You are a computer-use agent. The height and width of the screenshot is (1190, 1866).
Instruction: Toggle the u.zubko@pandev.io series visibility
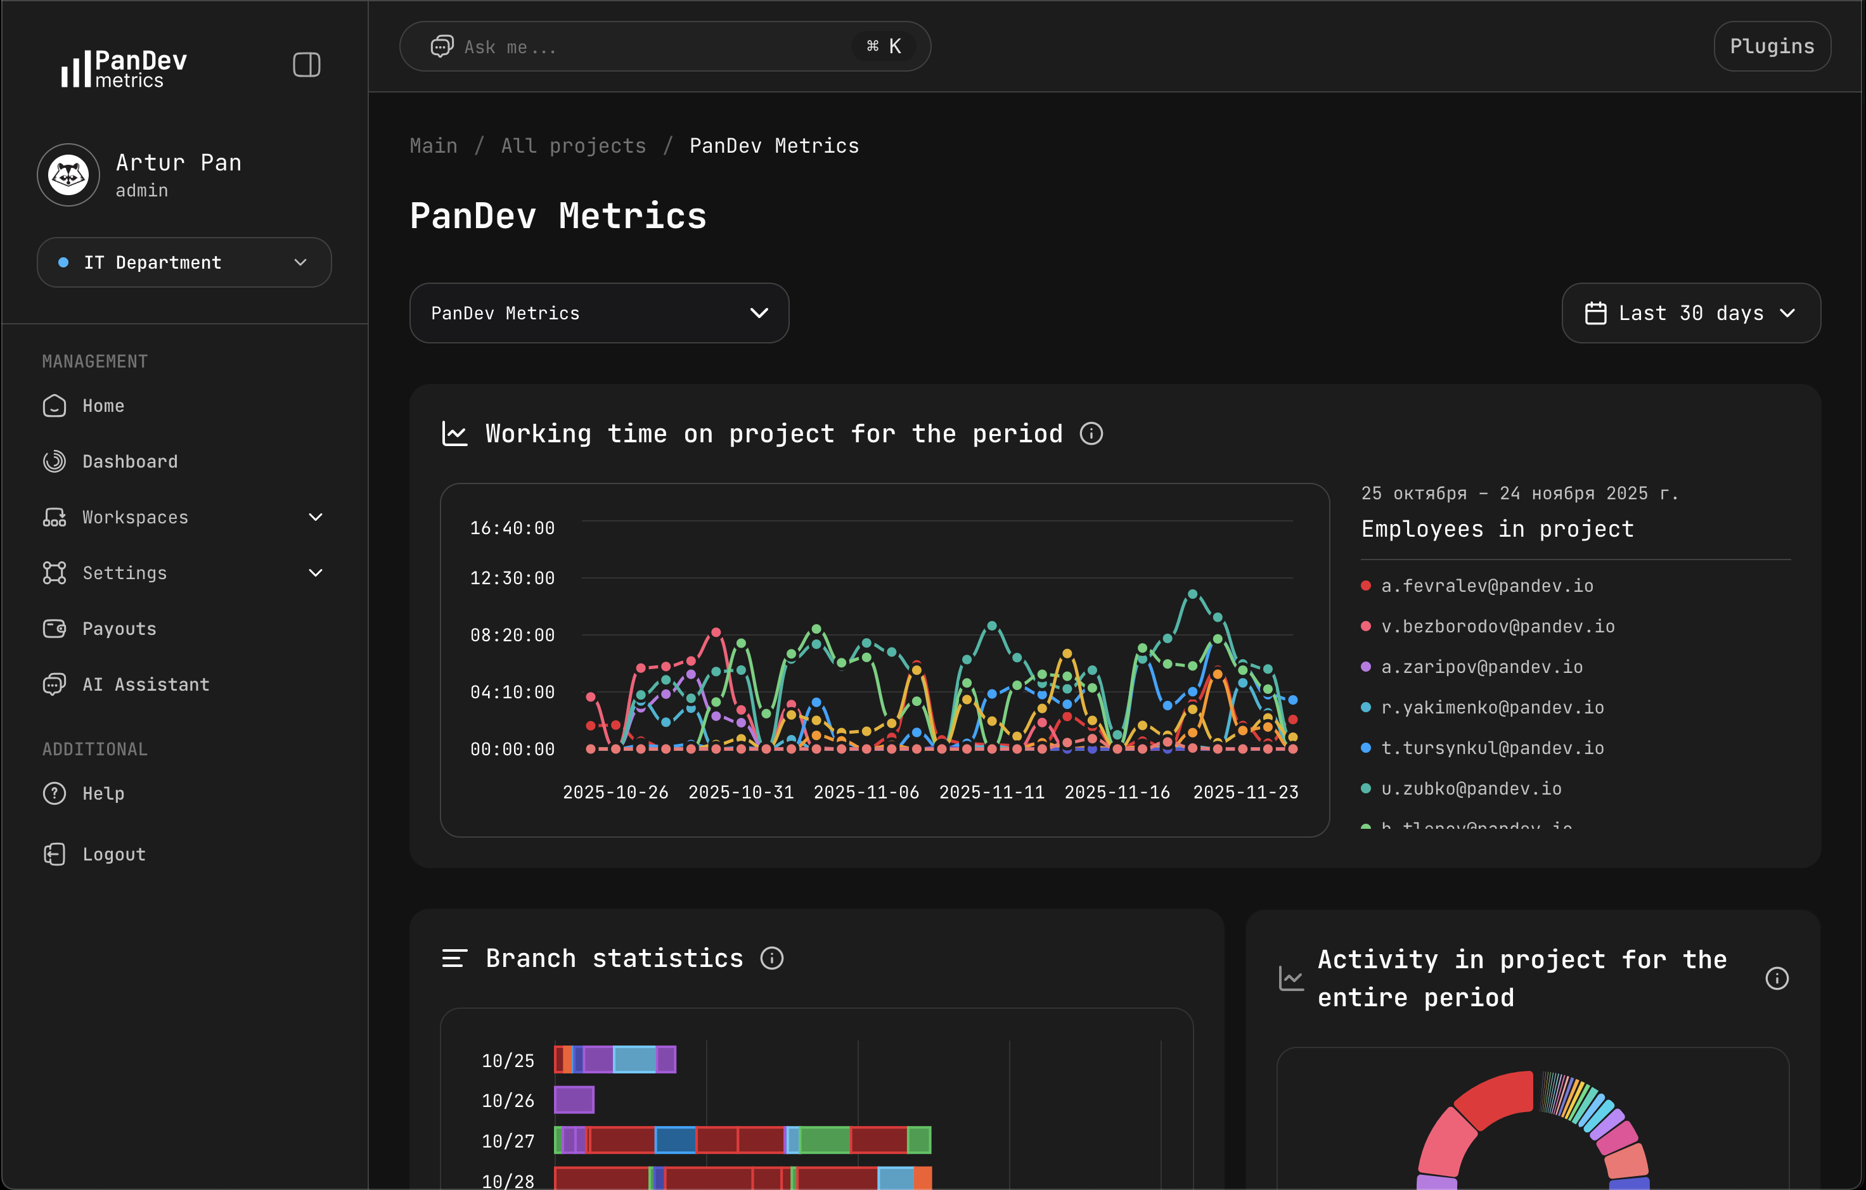1470,788
